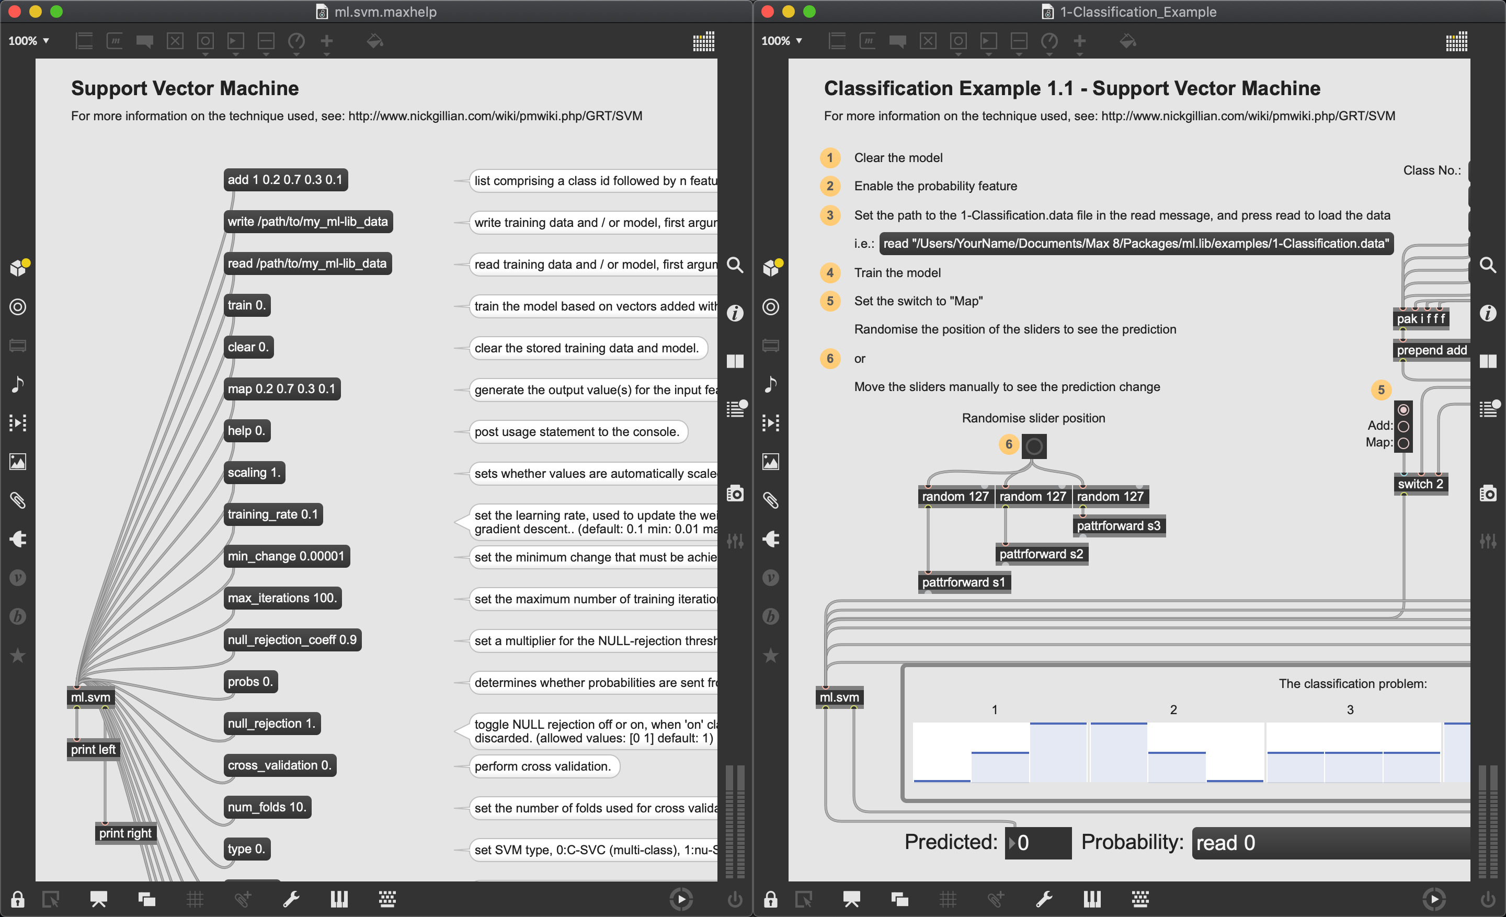Click the search icon in left patcher sidebar

coord(735,265)
